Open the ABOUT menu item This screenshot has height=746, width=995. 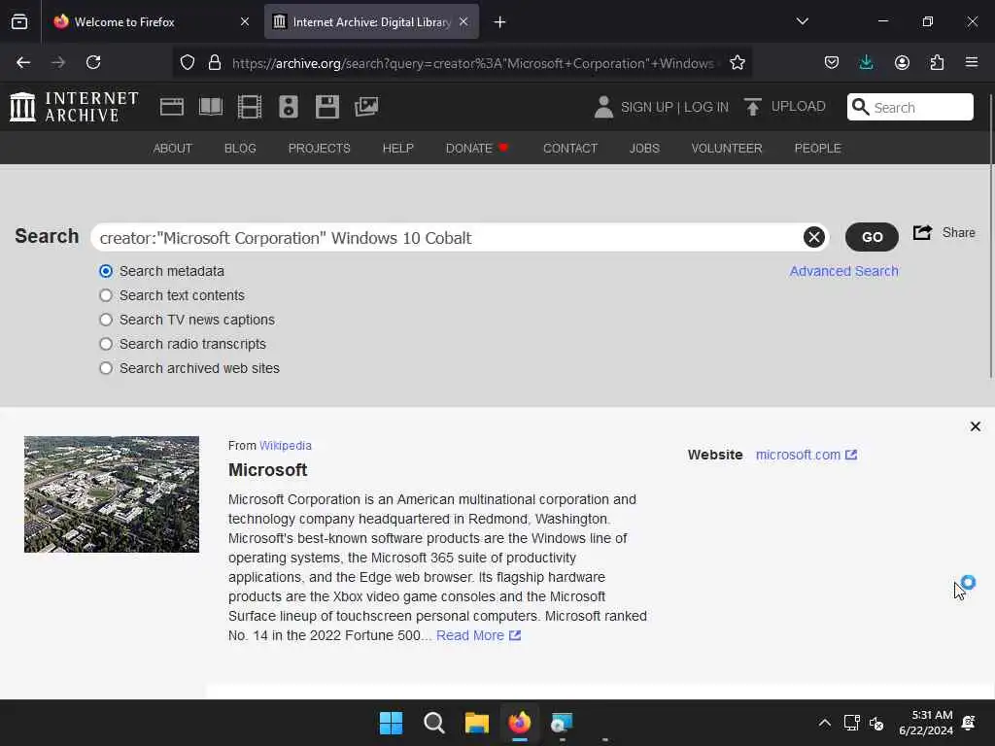pos(173,149)
